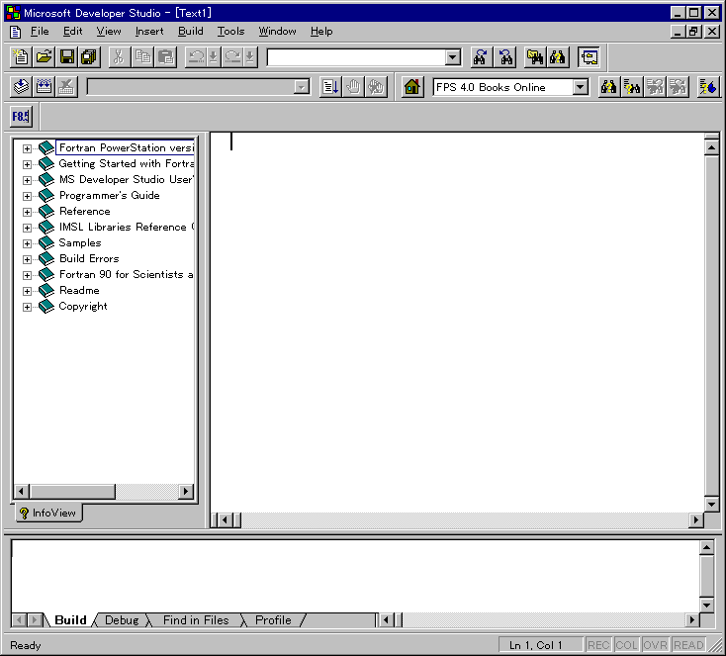Viewport: 726px width, 656px height.
Task: Switch to the Debug output tab
Action: 122,620
